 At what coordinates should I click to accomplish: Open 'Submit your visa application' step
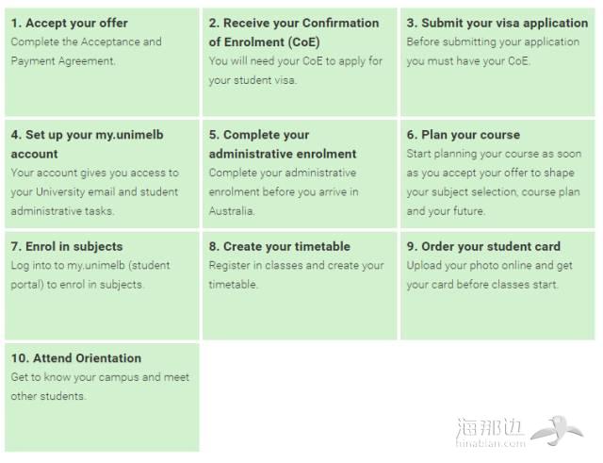pyautogui.click(x=497, y=62)
